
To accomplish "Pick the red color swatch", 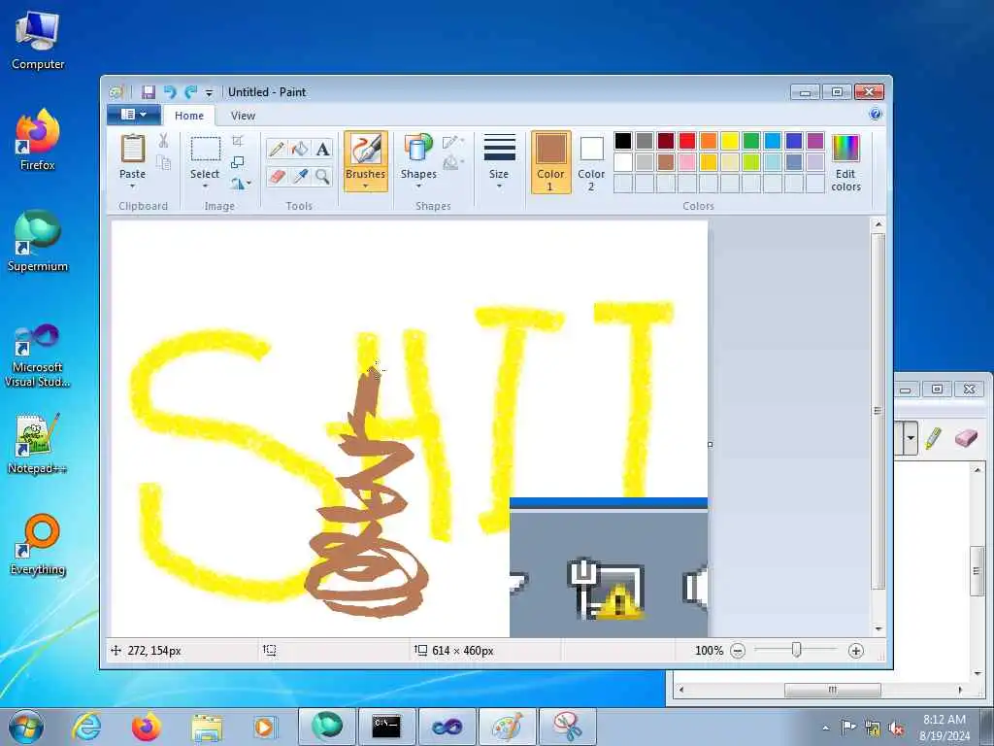I will (687, 141).
